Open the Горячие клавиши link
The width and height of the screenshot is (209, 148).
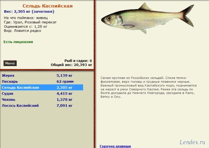click(115, 146)
